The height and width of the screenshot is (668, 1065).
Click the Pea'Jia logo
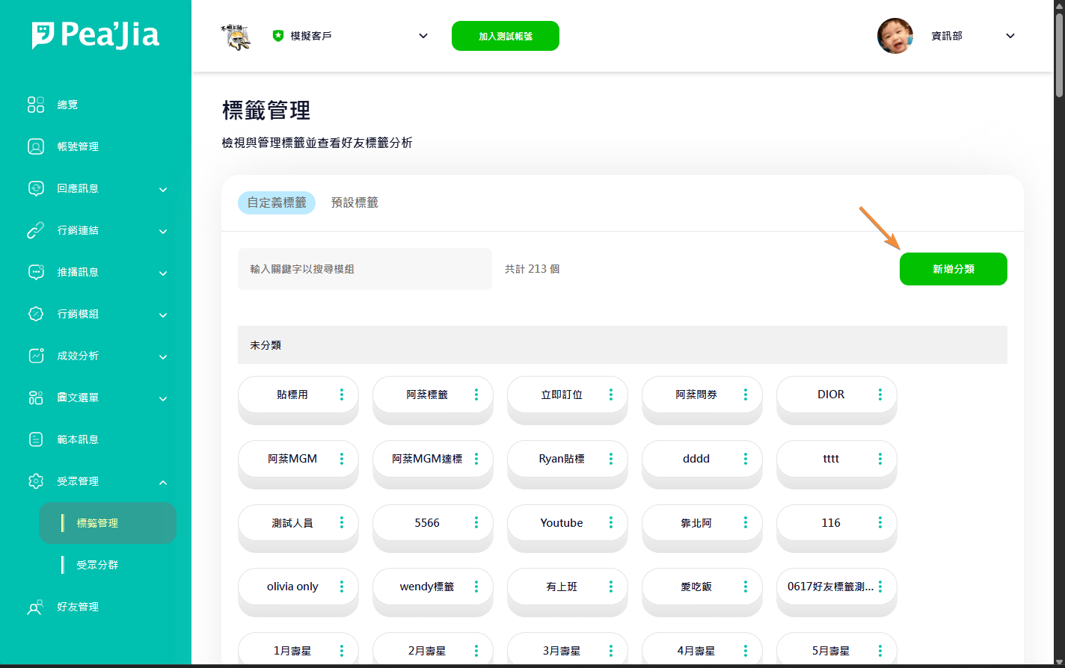tap(96, 35)
